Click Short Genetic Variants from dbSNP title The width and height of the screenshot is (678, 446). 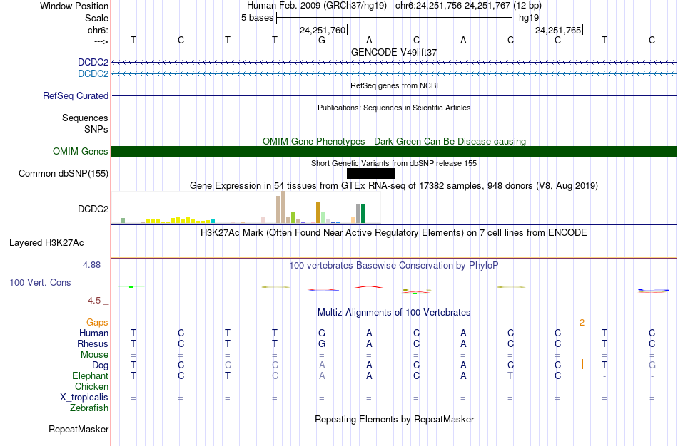coord(394,163)
